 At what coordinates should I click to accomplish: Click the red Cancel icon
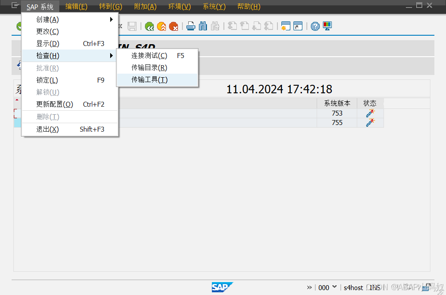point(173,26)
